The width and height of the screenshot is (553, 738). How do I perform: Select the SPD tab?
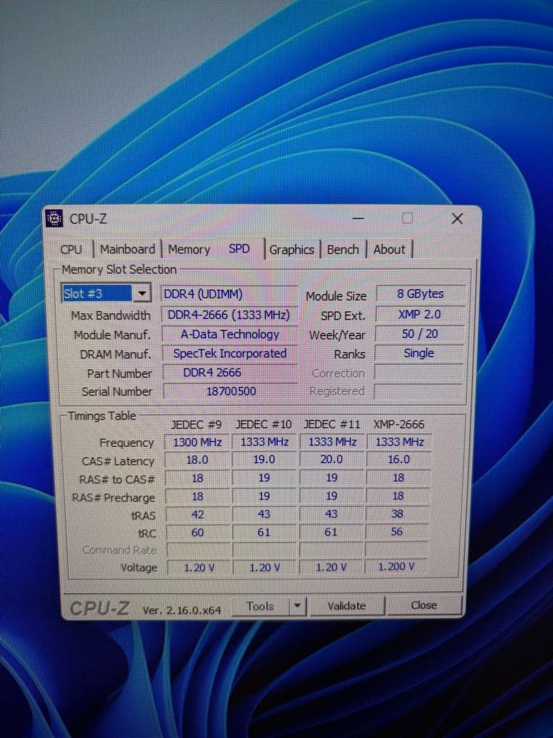pos(238,249)
